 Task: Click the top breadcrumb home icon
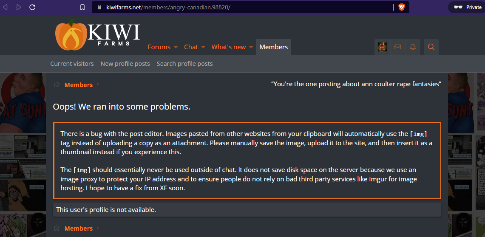pos(56,85)
